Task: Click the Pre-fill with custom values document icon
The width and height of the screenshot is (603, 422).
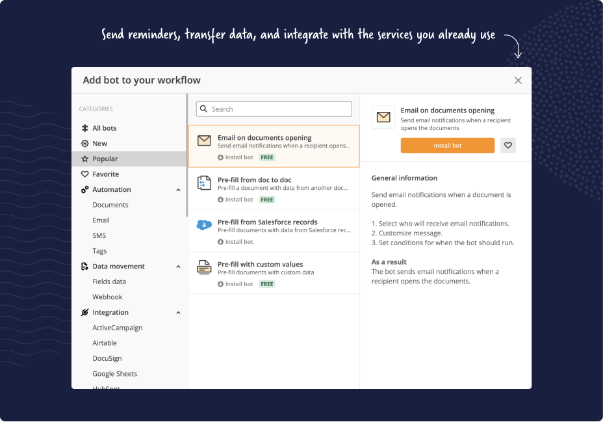Action: point(205,267)
